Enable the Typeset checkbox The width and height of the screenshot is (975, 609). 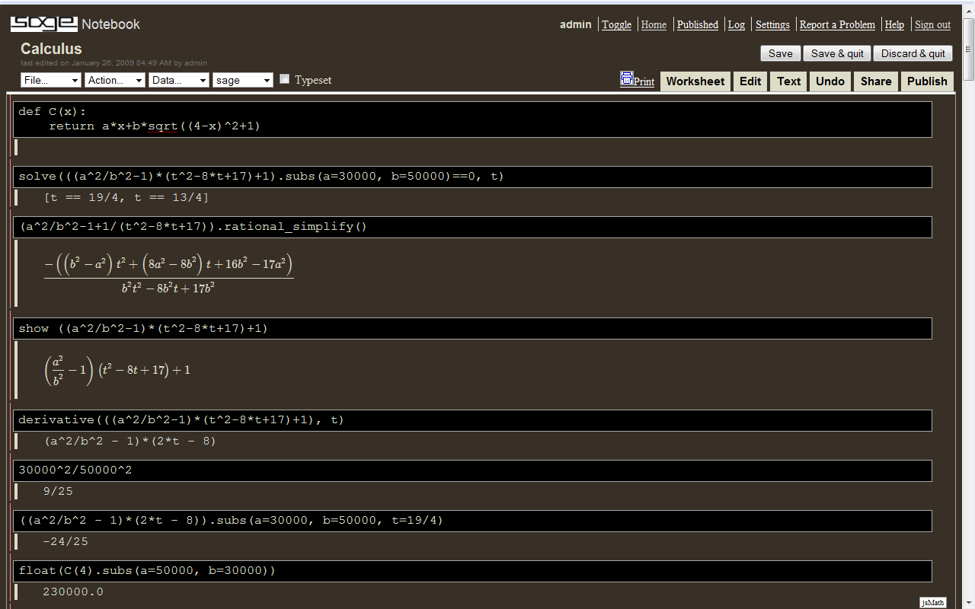[x=285, y=79]
